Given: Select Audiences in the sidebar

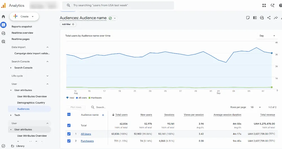Looking at the screenshot, I should tap(30, 109).
